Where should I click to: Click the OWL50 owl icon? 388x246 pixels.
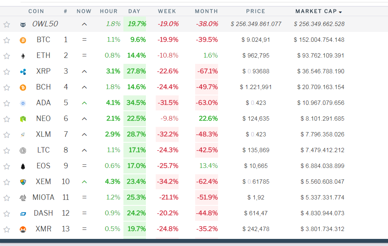pos(23,24)
